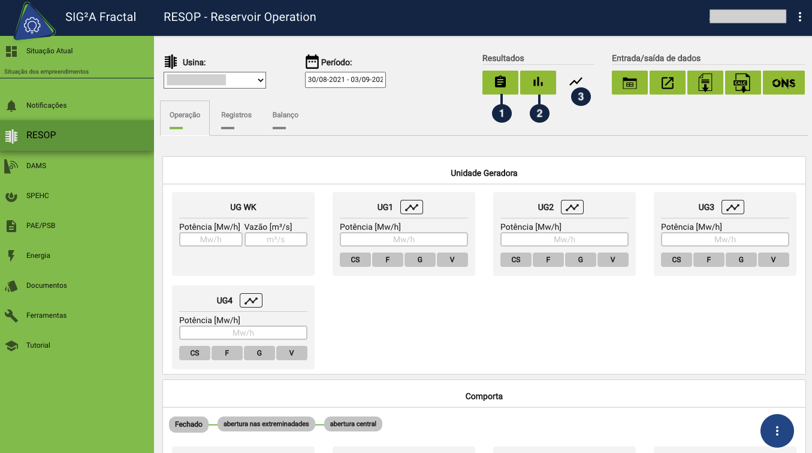Open the Usina dropdown
Screen dimensions: 812x453
tap(215, 80)
